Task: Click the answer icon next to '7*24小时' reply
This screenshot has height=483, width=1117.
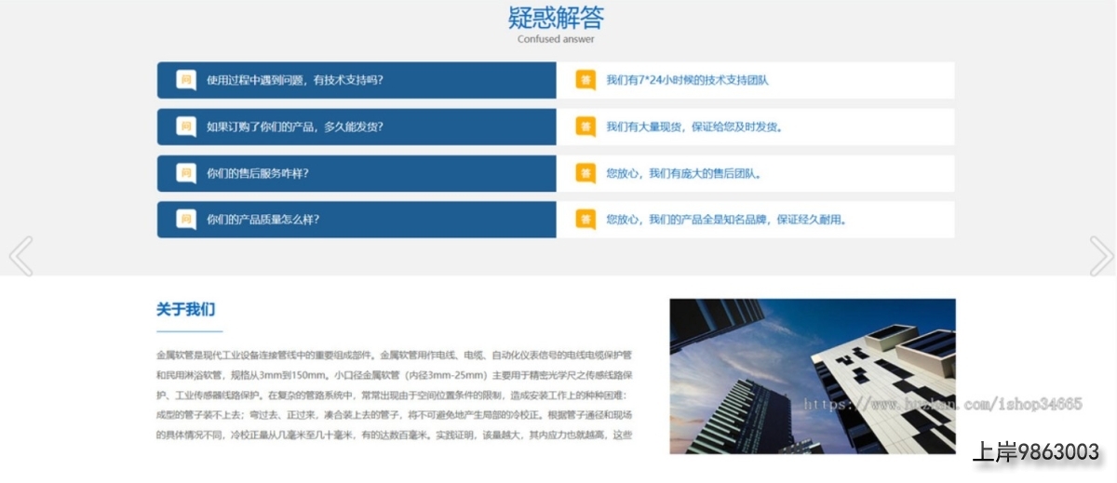Action: [x=585, y=80]
